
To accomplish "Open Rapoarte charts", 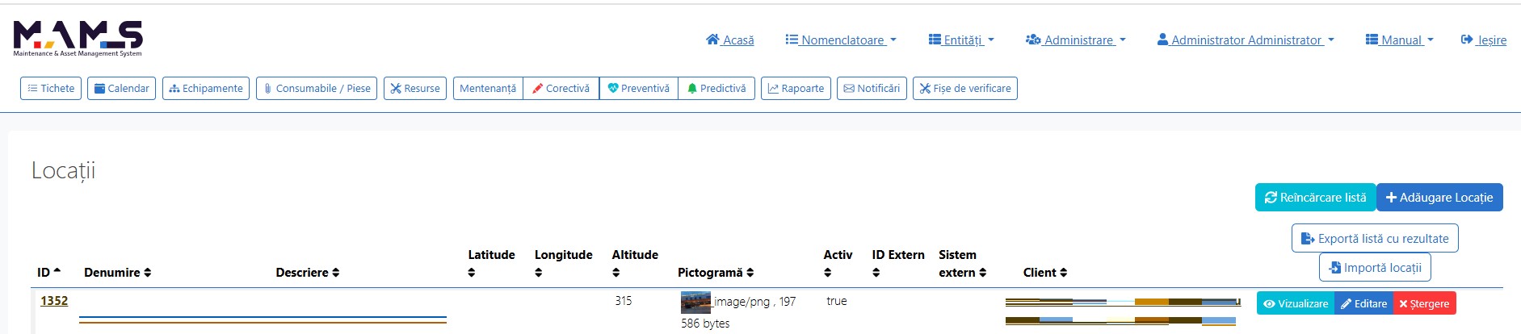I will click(796, 88).
